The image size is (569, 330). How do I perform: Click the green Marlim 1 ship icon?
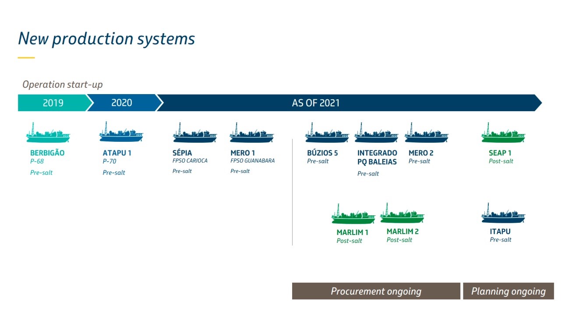point(353,214)
